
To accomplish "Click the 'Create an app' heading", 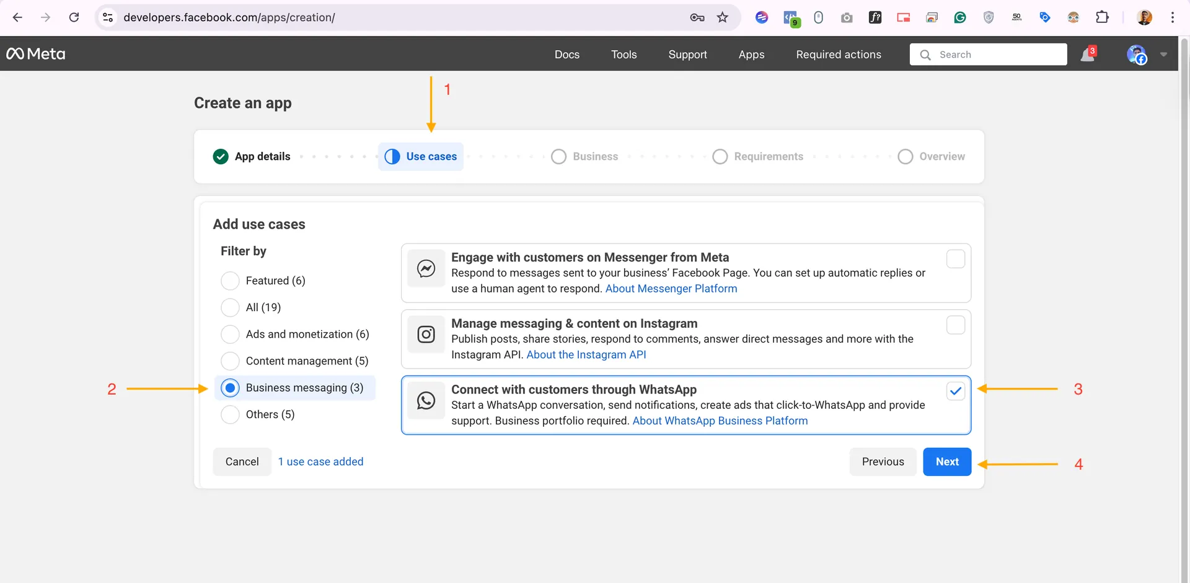I will [x=243, y=103].
